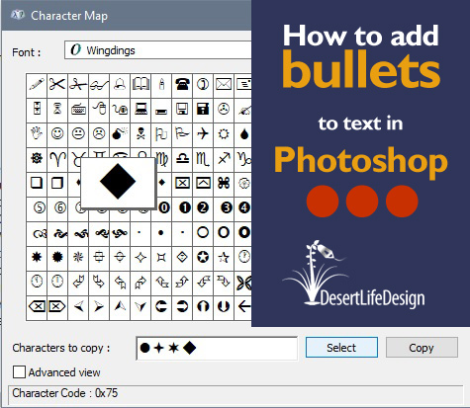Choose the downward-pointing arrowhead
This screenshot has height=408, width=470.
(x=141, y=307)
